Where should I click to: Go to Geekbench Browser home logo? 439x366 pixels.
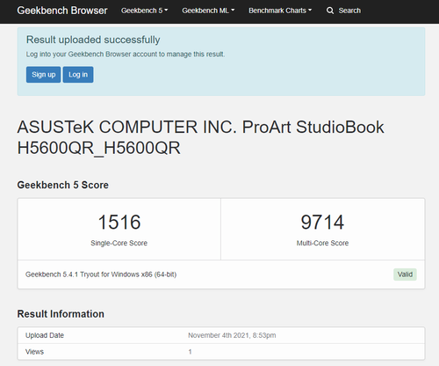[62, 11]
